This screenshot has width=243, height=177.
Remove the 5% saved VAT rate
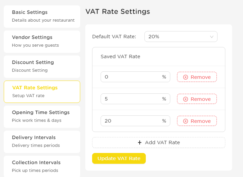(x=197, y=99)
